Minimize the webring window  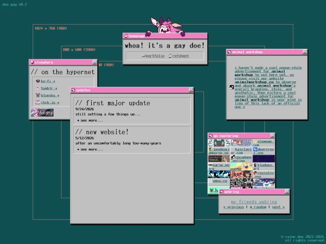click(287, 192)
